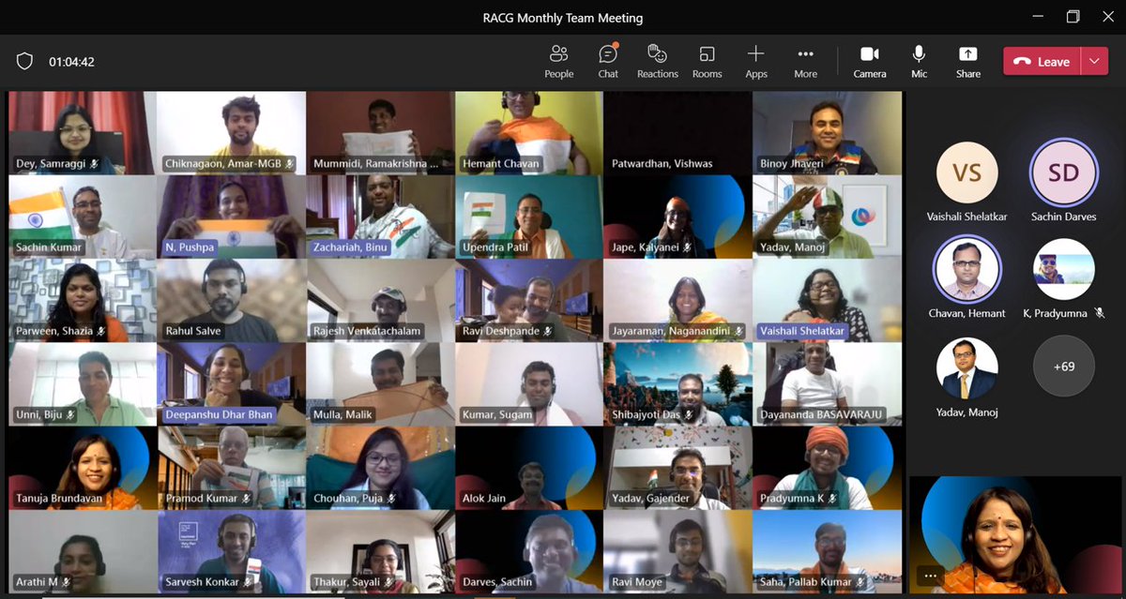Select Pradyumna K video tile
This screenshot has height=599, width=1126.
pos(827,469)
